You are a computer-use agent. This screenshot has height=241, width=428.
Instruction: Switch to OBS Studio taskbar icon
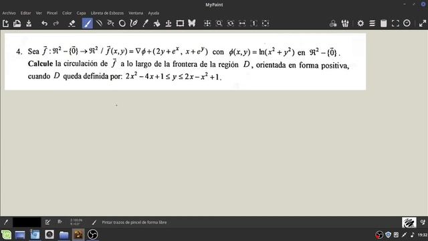click(x=92, y=234)
